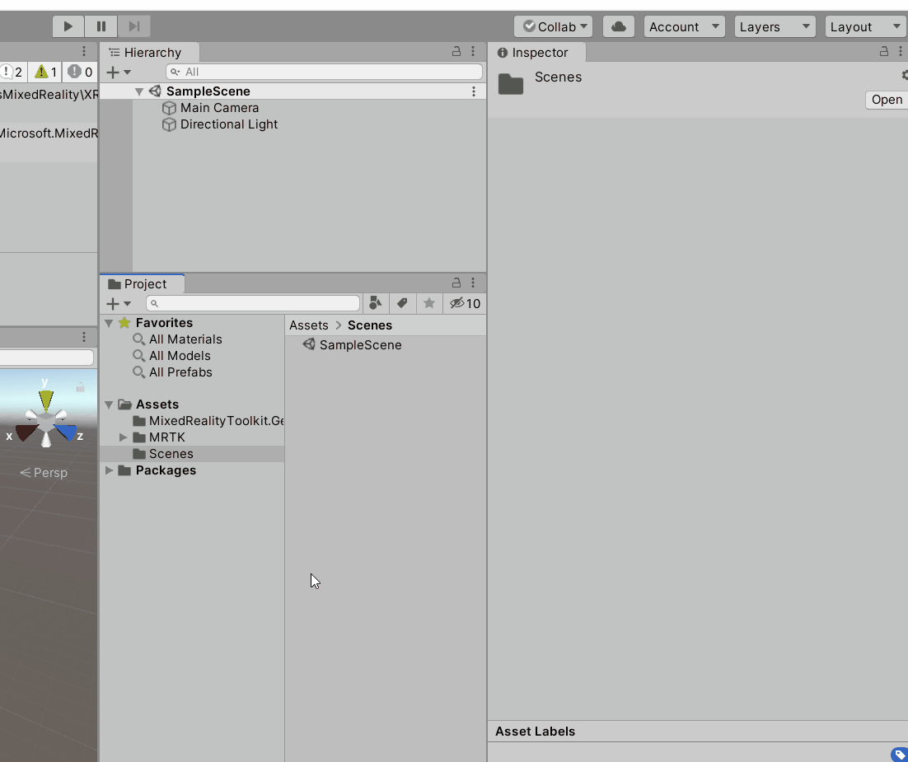Image resolution: width=908 pixels, height=762 pixels.
Task: Start Play mode with the Play button
Action: pyautogui.click(x=68, y=26)
